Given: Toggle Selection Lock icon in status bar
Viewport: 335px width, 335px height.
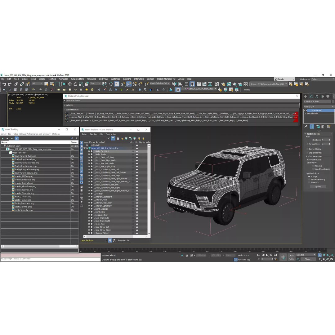Looking at the screenshot, I should pos(186,255).
